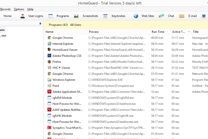This screenshot has width=208, height=139.
Task: Click the 47 sec active time cell
Action: (175, 80)
